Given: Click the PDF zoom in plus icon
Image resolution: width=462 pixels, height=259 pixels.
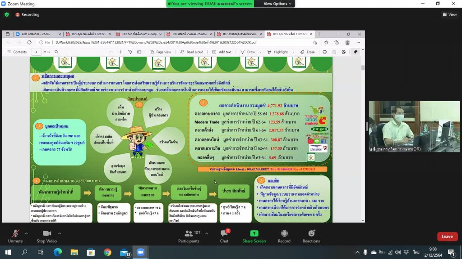Looking at the screenshot, I should [x=120, y=52].
